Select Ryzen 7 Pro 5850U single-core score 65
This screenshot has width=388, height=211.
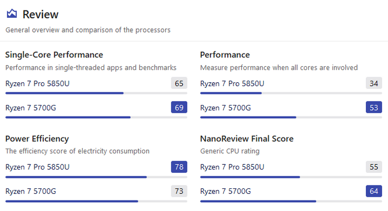(x=179, y=83)
